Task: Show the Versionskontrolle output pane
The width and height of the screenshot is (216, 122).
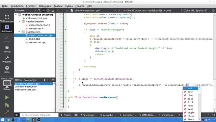Action: tap(167, 115)
